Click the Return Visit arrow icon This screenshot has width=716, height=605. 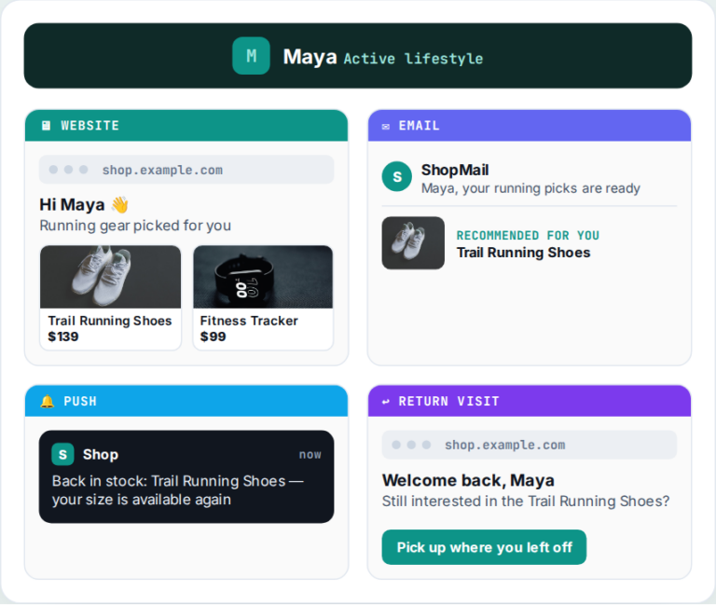(386, 402)
